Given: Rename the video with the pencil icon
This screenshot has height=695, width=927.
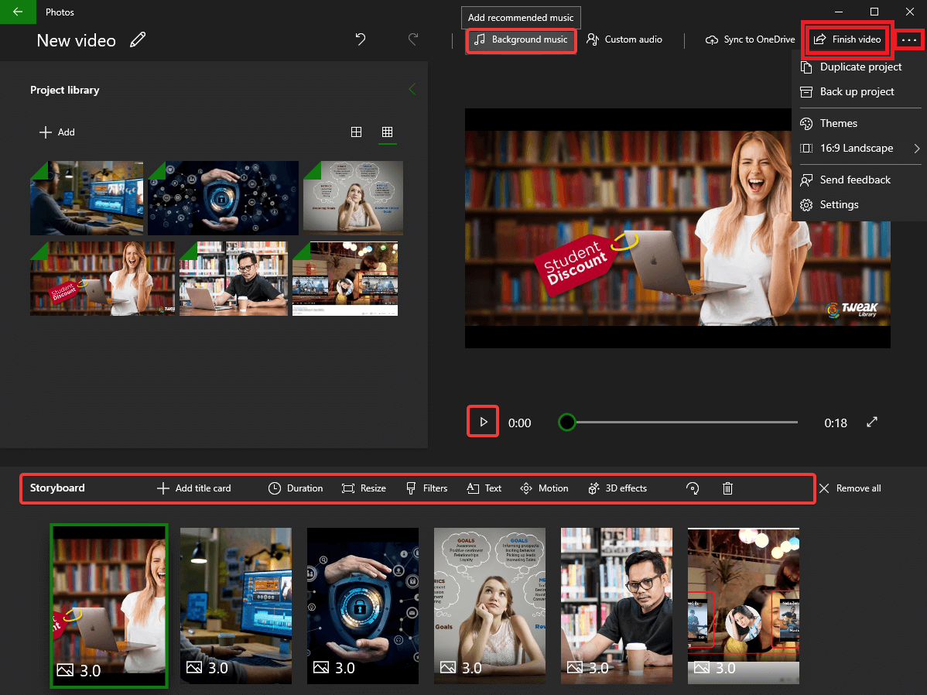Looking at the screenshot, I should click(x=138, y=39).
